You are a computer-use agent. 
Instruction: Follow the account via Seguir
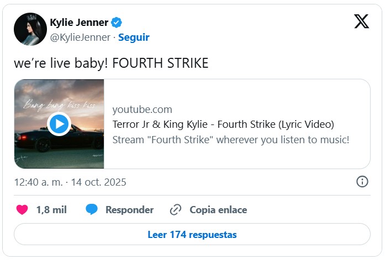[134, 37]
